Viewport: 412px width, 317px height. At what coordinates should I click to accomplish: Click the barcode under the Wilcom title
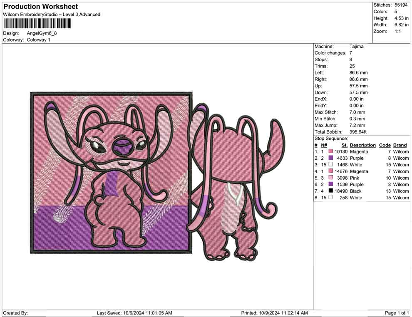point(37,24)
